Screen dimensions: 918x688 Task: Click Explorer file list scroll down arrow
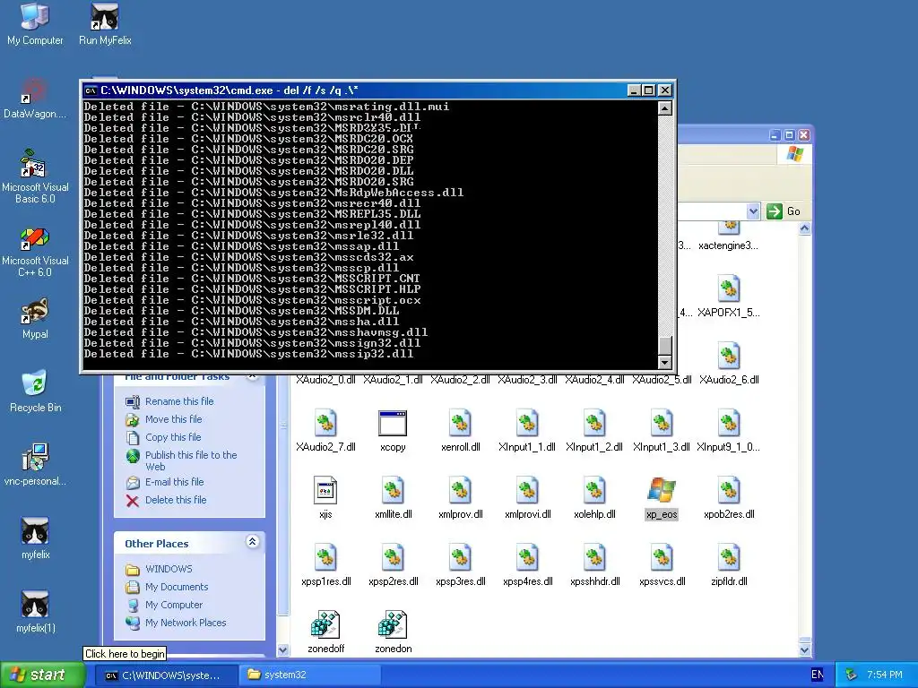(x=804, y=649)
